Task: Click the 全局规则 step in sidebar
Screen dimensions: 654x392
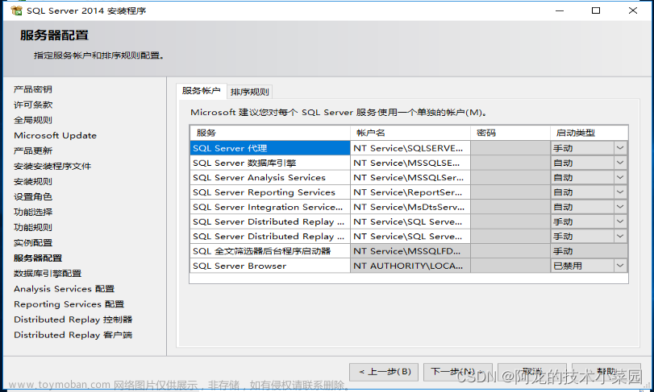Action: (x=33, y=120)
